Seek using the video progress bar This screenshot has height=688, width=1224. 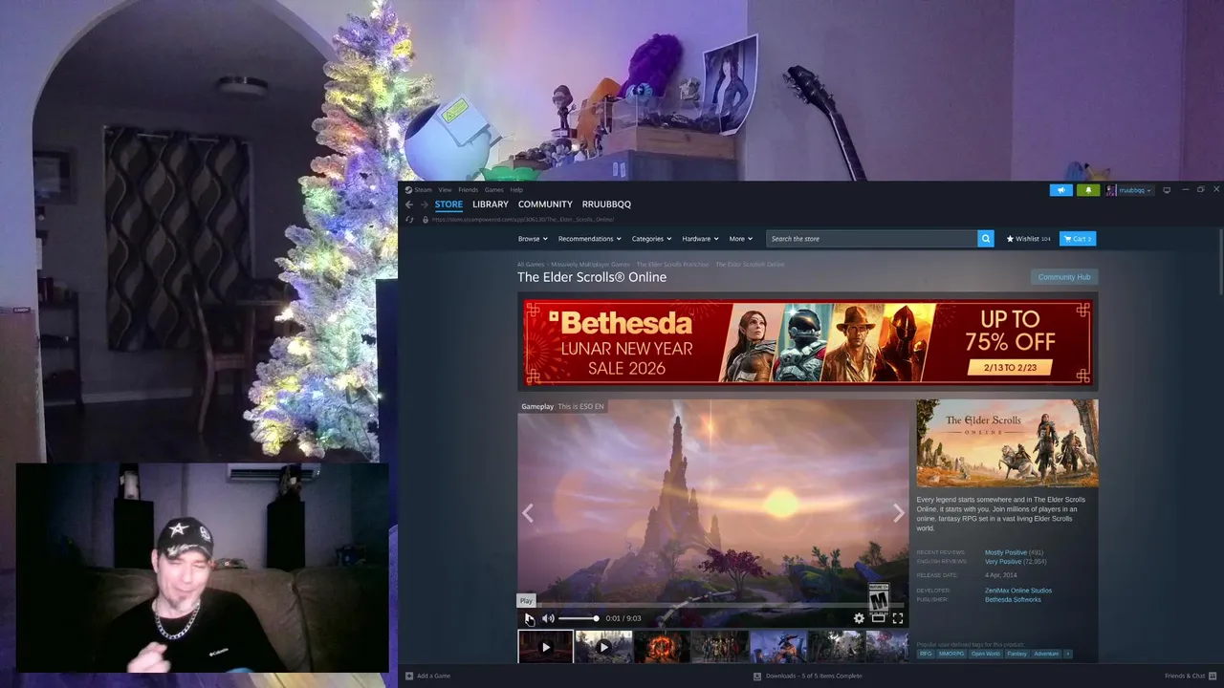coord(712,605)
